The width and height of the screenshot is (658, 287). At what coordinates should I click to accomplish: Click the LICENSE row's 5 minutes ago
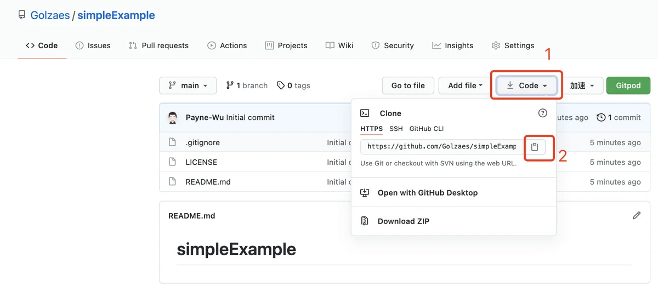pos(615,162)
